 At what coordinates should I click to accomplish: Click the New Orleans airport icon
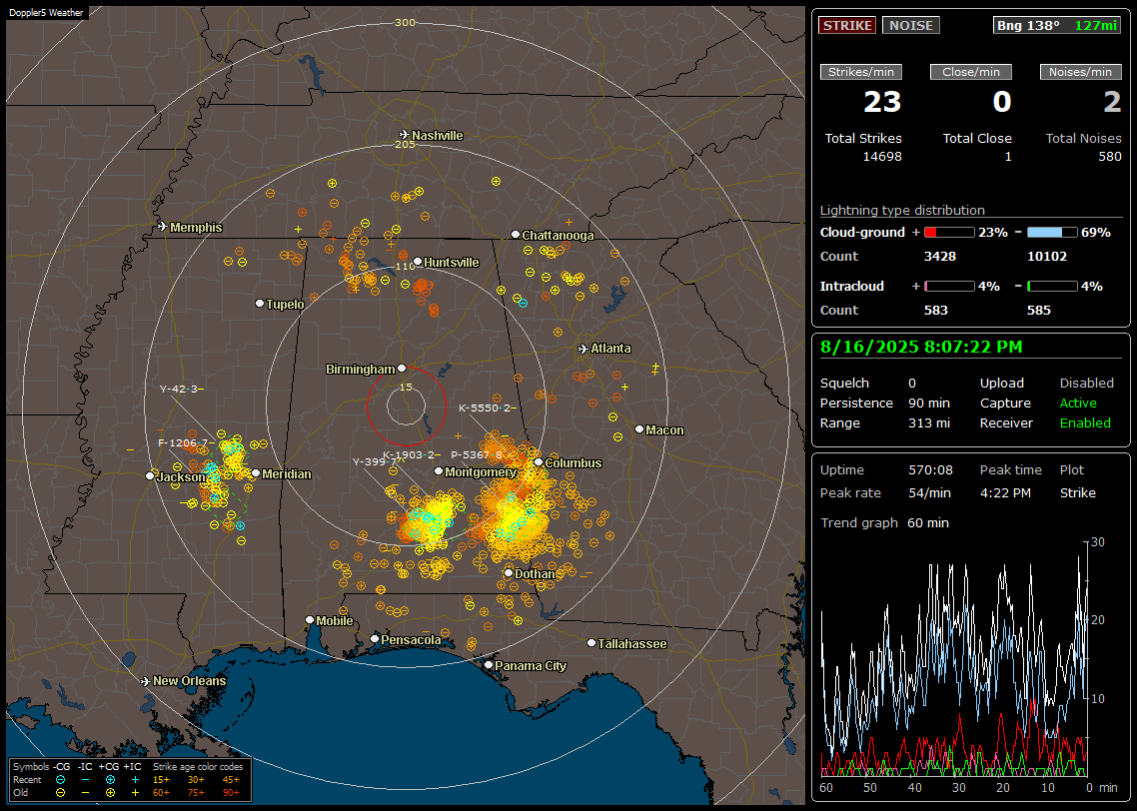pyautogui.click(x=146, y=681)
